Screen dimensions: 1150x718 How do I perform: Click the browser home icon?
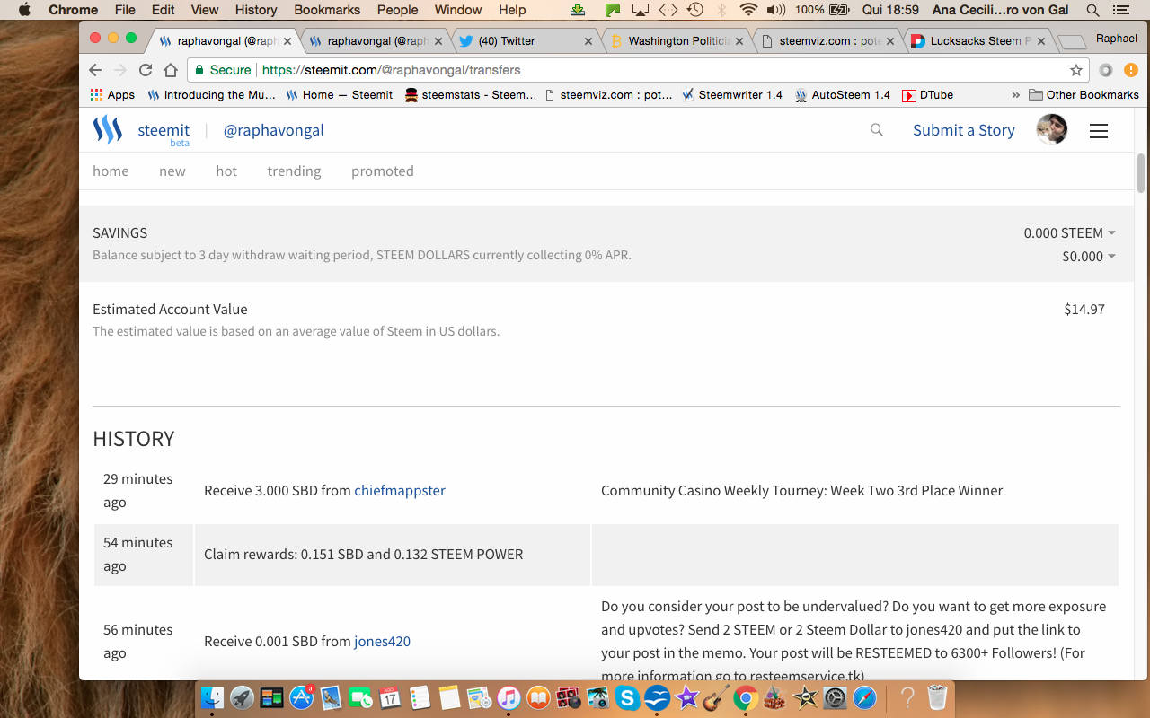point(171,70)
